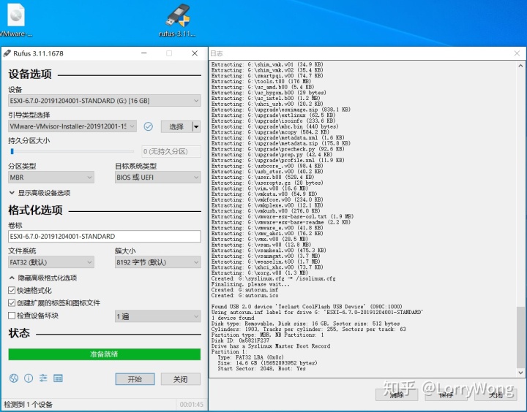The height and width of the screenshot is (412, 527).
Task: Enable the check device for bad blocks checkbox
Action: coord(12,316)
